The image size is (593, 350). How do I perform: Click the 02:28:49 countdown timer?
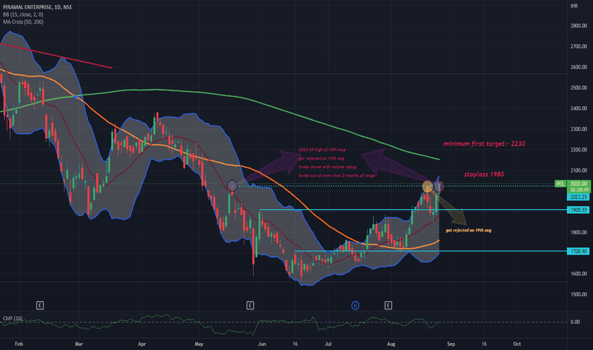578,190
